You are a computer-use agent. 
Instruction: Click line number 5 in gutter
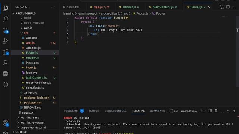pyautogui.click(x=68, y=34)
